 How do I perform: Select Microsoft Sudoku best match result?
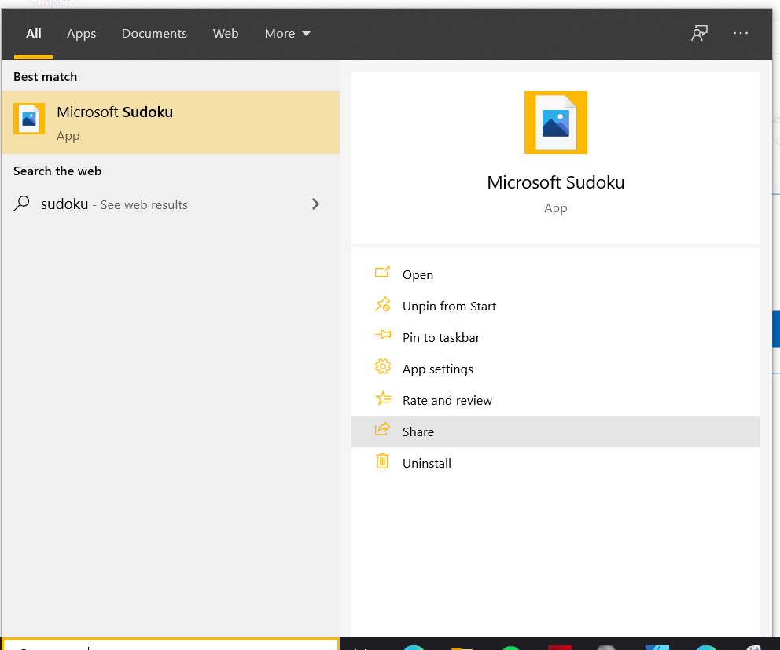171,123
